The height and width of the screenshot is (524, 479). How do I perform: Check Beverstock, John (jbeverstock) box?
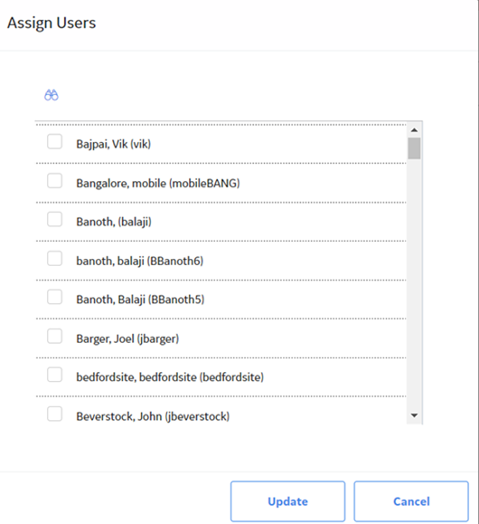coord(54,414)
